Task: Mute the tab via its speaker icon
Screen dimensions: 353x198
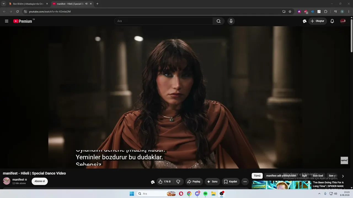Action: click(x=86, y=4)
